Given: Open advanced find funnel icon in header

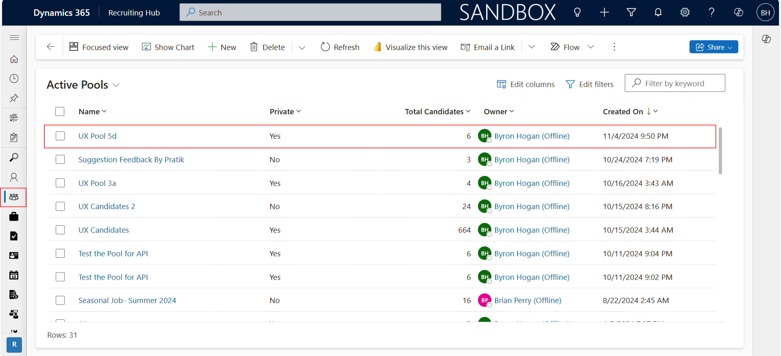Looking at the screenshot, I should point(631,13).
